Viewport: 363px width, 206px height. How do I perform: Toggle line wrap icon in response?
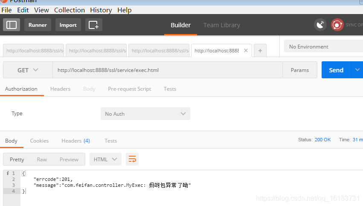point(132,159)
